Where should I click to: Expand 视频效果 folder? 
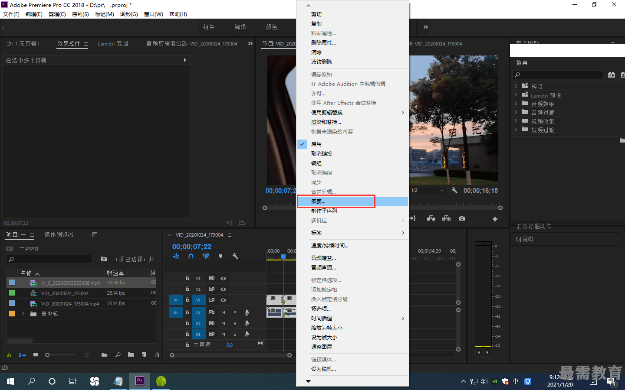[516, 121]
